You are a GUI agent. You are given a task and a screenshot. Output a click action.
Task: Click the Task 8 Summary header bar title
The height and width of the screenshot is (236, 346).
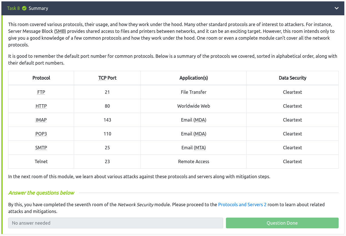[x=38, y=8]
